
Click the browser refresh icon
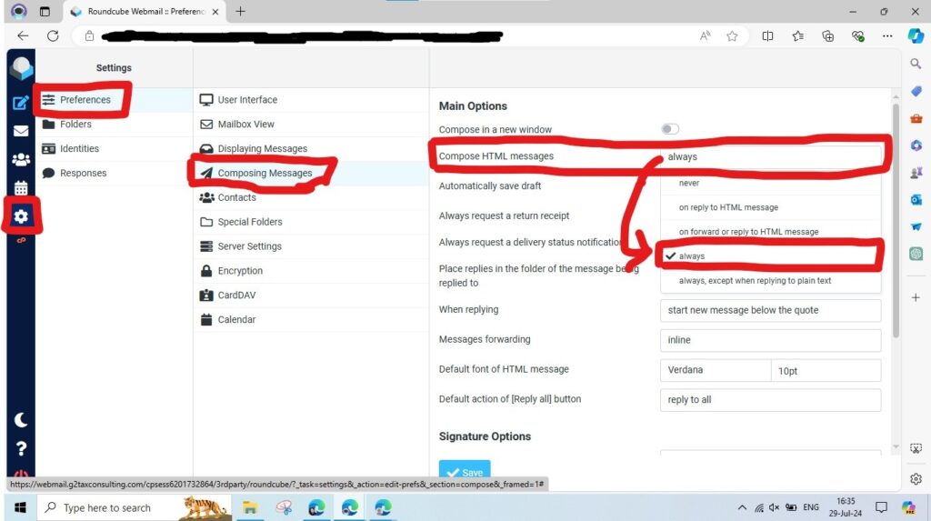53,36
